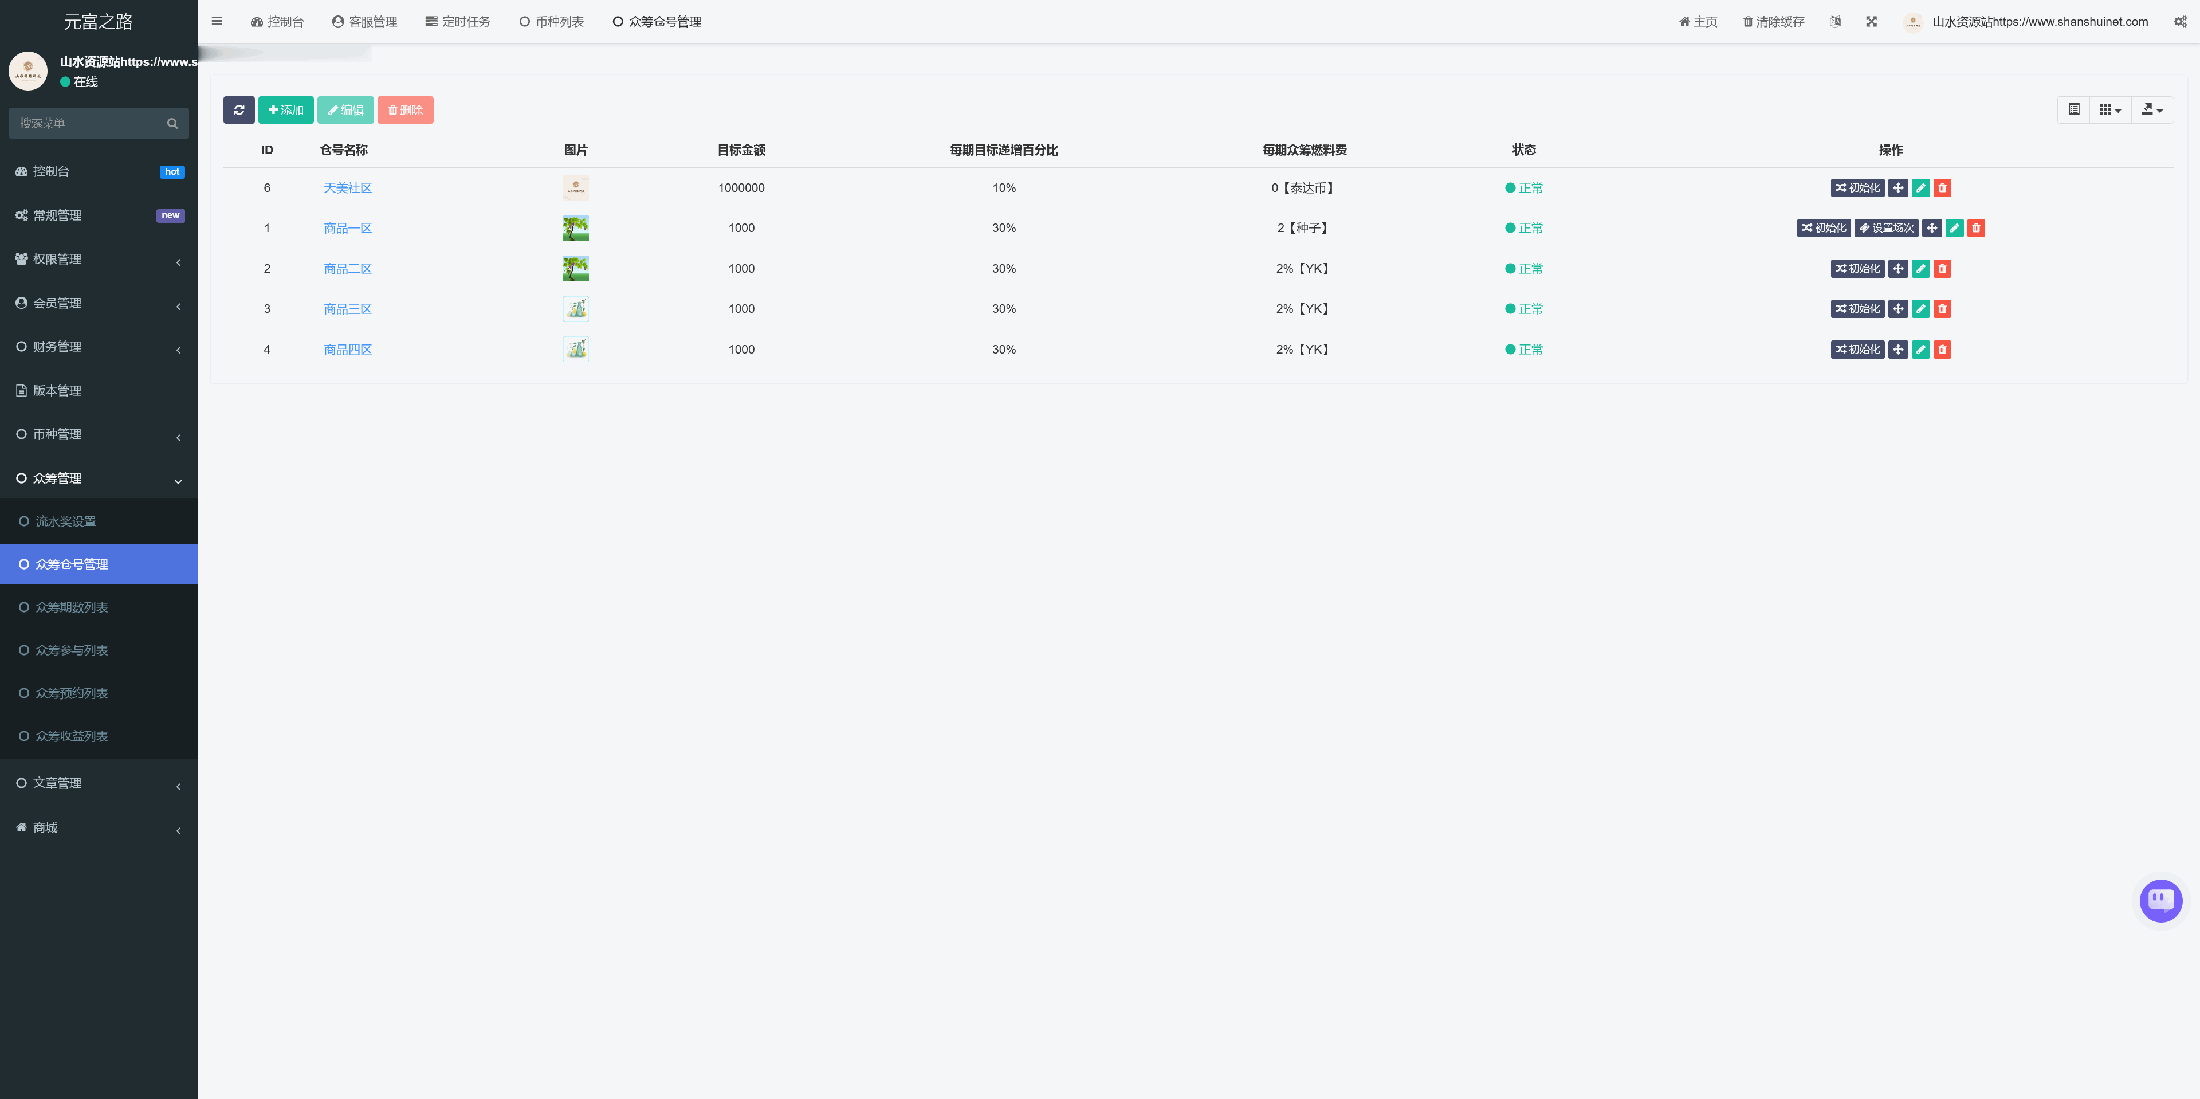Click the language switch icon in top bar
2200x1099 pixels.
point(1835,21)
